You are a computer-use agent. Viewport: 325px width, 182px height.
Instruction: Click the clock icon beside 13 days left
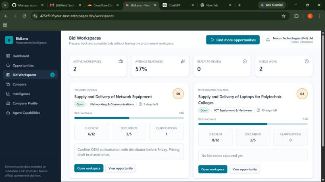click(x=258, y=110)
